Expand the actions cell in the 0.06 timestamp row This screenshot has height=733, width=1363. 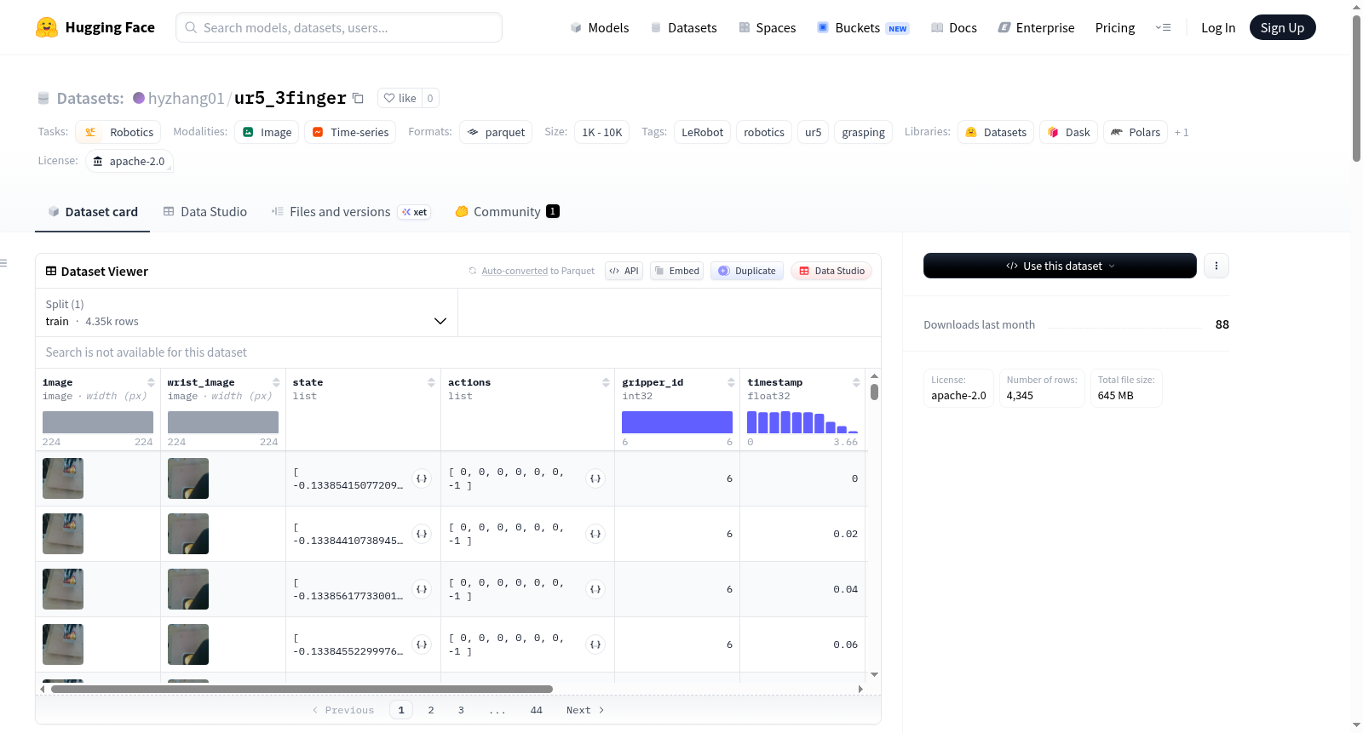click(x=595, y=644)
